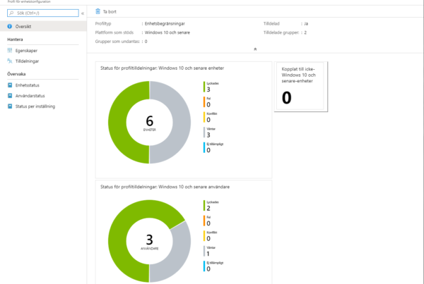Click gray Väntar swatch in användare legend
The width and height of the screenshot is (424, 284).
click(204, 250)
